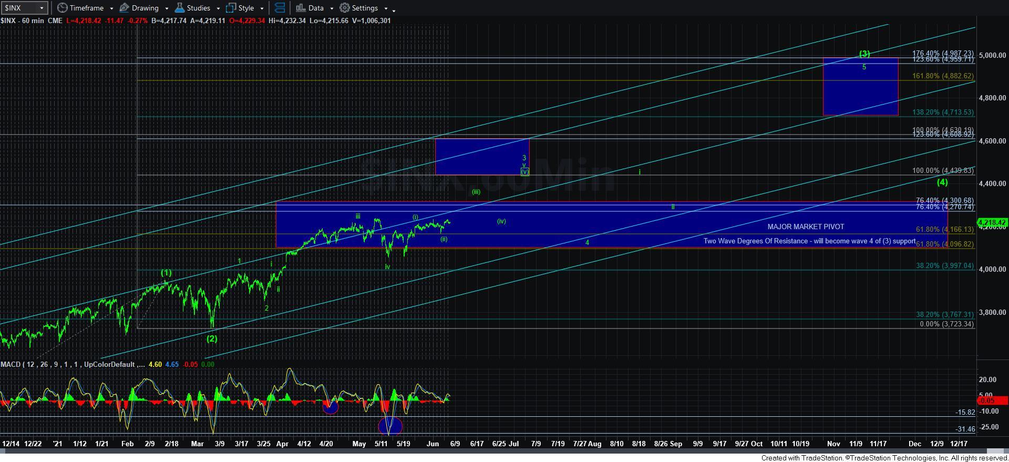Image resolution: width=1009 pixels, height=462 pixels.
Task: Click the toolbar overflow arrow after Settings
Action: coord(394,9)
